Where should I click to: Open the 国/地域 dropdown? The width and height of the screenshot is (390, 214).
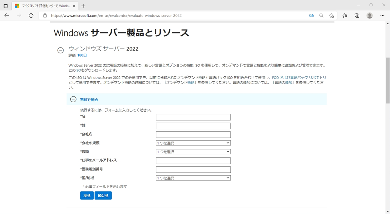click(193, 178)
